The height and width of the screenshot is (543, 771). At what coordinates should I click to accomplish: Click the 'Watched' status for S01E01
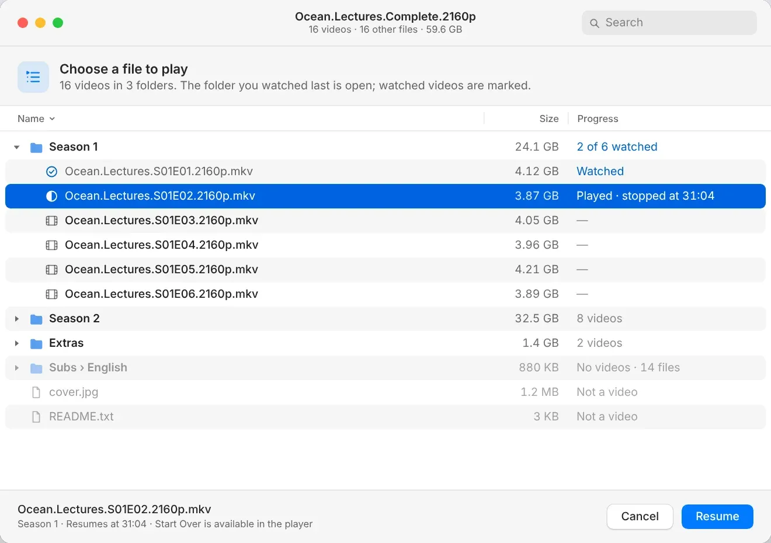[600, 172]
